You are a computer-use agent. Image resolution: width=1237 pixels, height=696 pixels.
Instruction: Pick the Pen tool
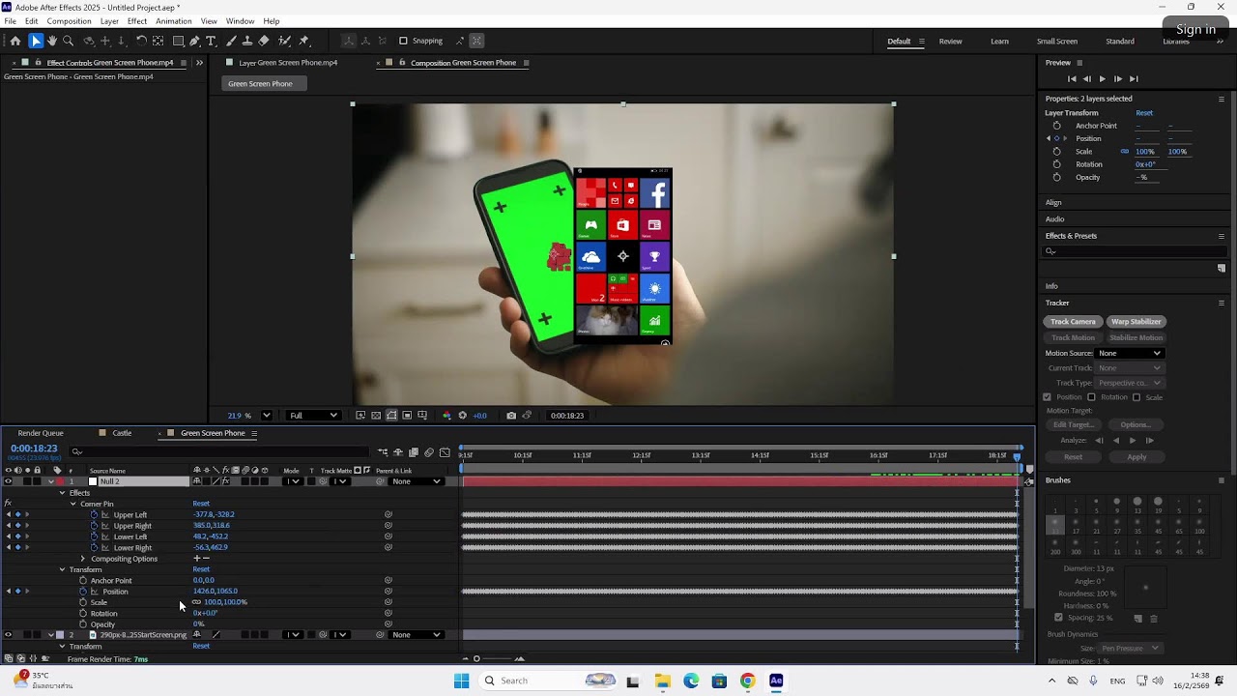coord(194,41)
